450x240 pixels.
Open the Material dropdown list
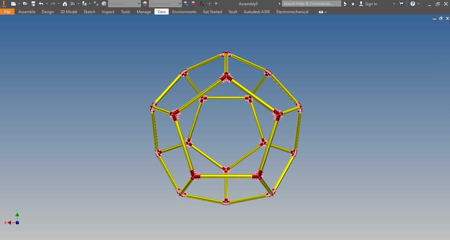click(x=139, y=4)
